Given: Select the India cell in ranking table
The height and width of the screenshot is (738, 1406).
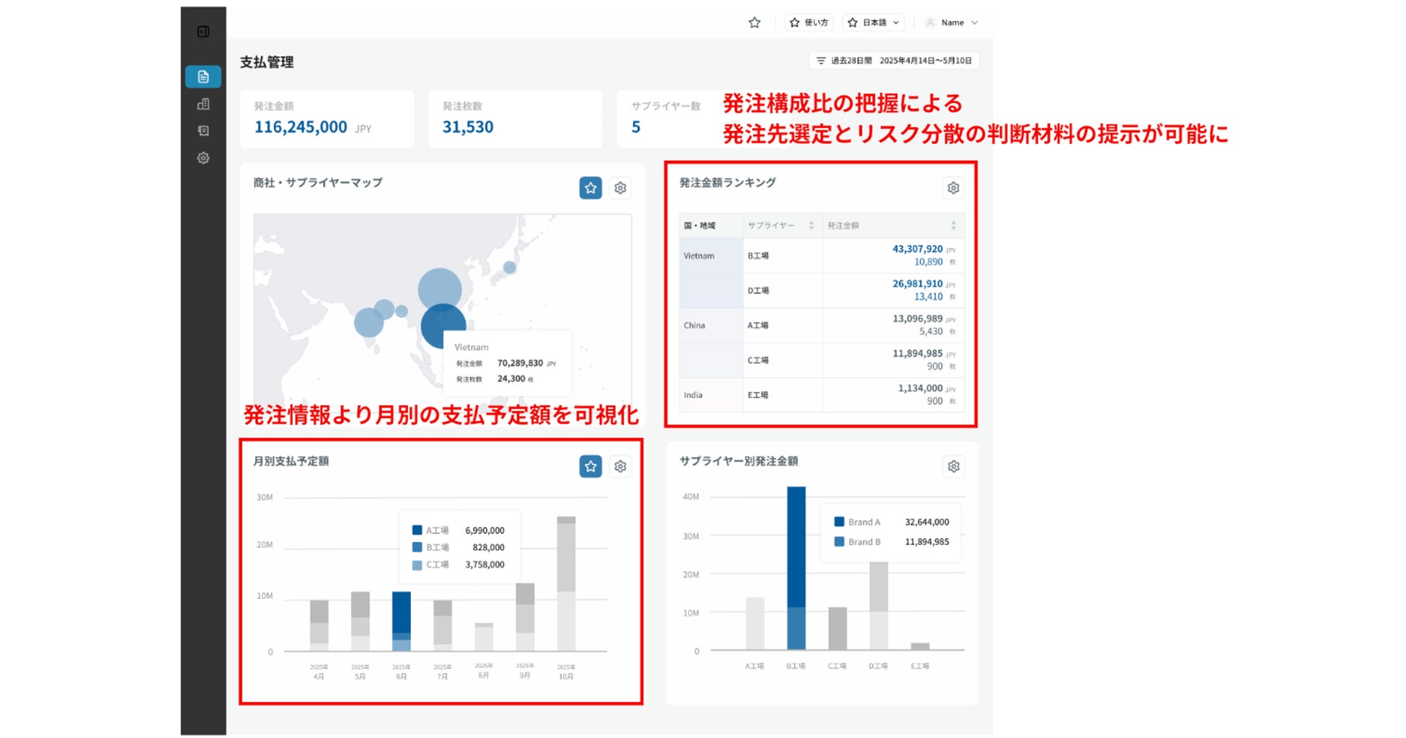Looking at the screenshot, I should point(711,395).
